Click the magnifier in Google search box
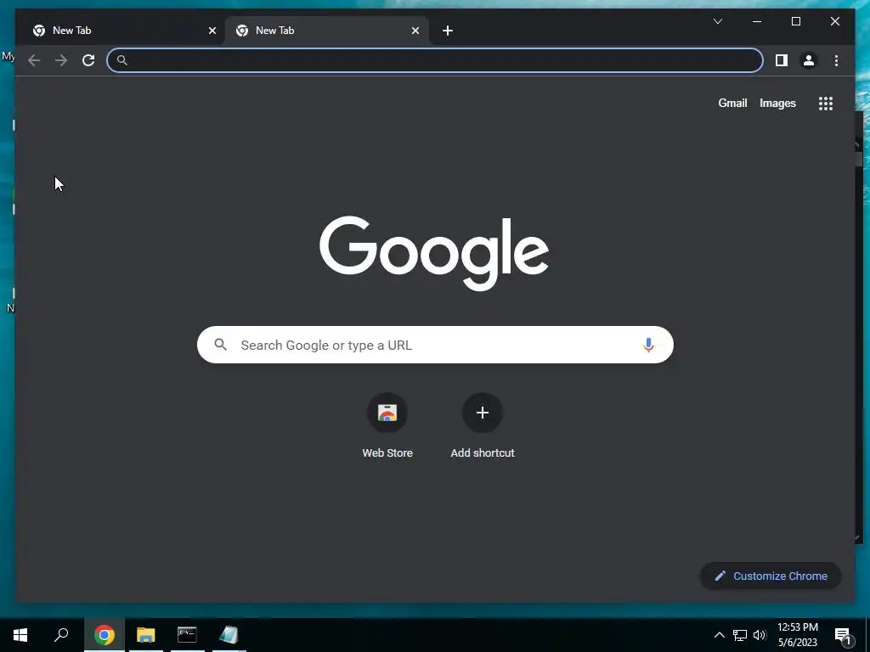The width and height of the screenshot is (870, 652). 220,345
